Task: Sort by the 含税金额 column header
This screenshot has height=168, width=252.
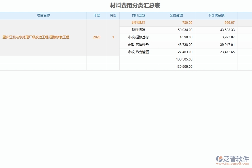Action: pyautogui.click(x=176, y=15)
